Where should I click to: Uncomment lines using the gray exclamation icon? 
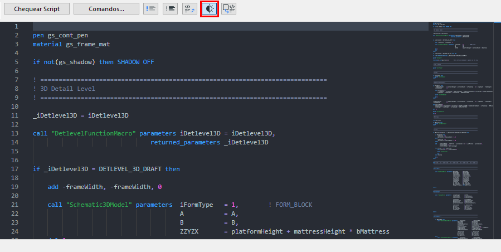click(171, 8)
